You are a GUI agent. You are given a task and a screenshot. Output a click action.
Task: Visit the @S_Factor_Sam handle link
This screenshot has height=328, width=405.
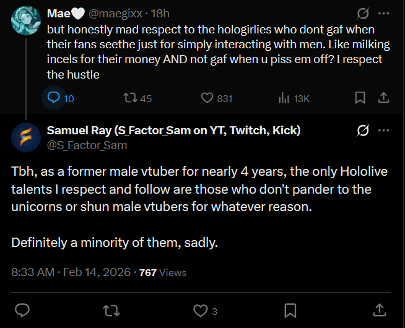tap(87, 145)
